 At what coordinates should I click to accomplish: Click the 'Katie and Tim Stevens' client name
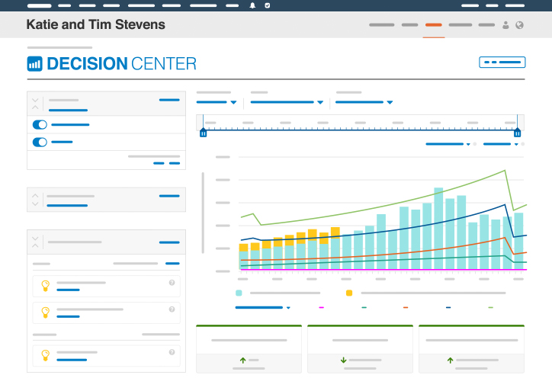click(x=96, y=24)
